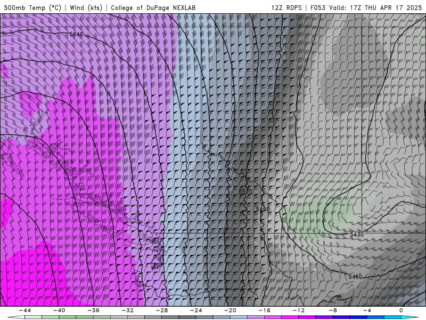Click the pale green colorbar segment below -44
Viewport: 426px width, 320px height.
[33, 317]
